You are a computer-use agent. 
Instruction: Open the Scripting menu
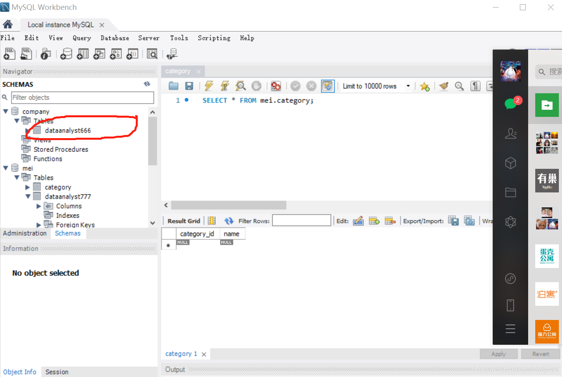coord(214,38)
